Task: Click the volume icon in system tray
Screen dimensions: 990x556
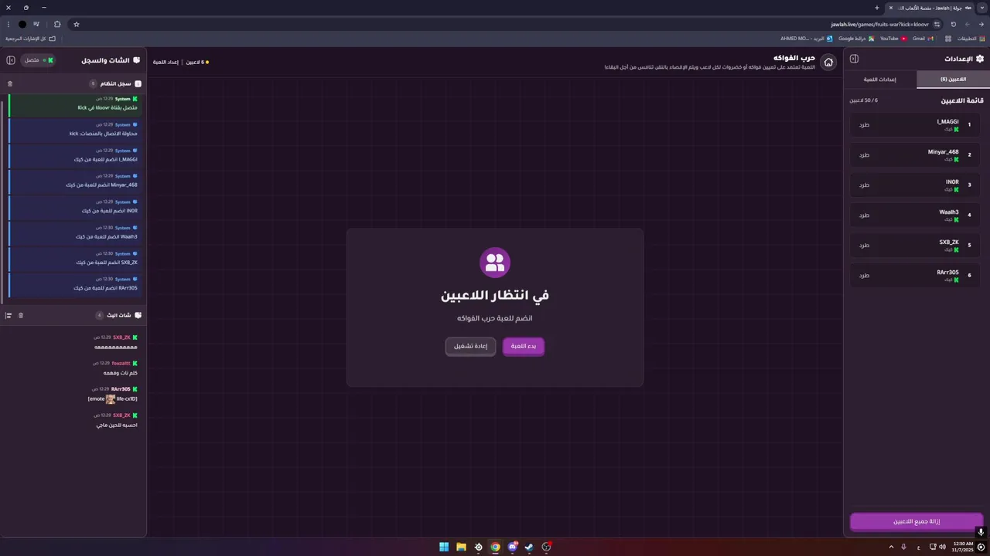Action: click(x=942, y=547)
